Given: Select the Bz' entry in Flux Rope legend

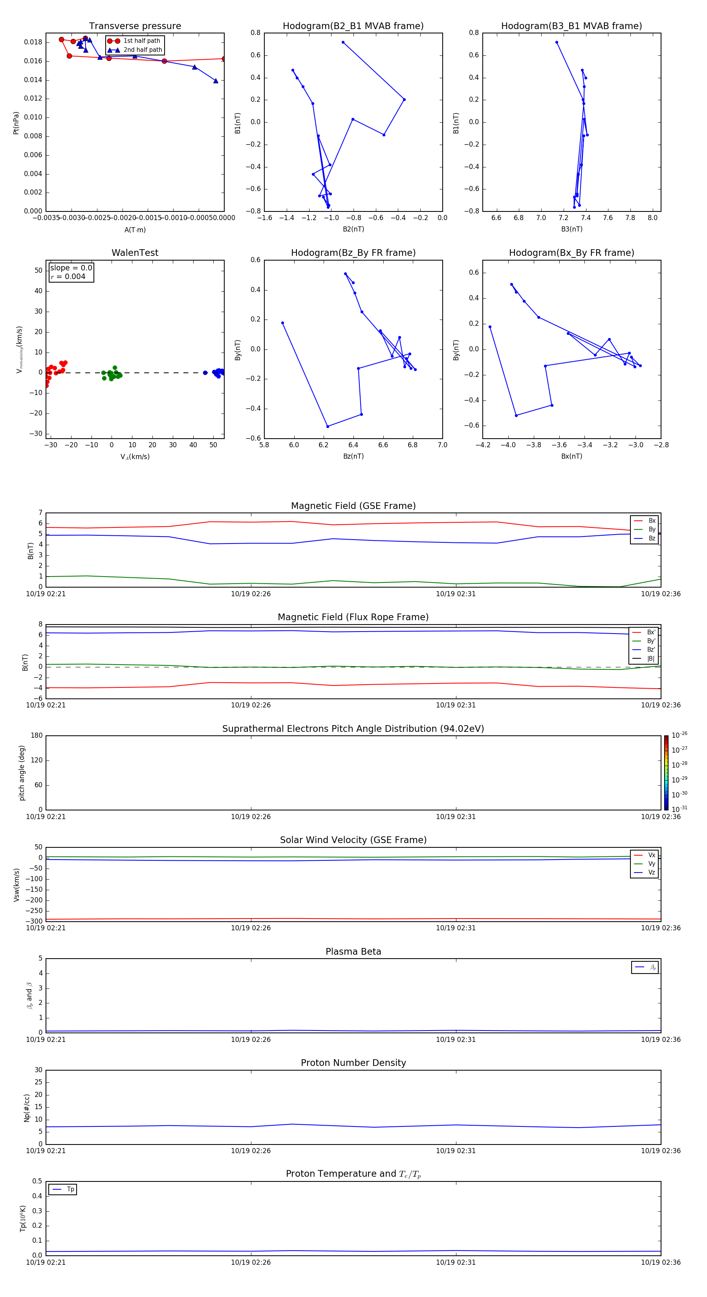Looking at the screenshot, I should (644, 650).
